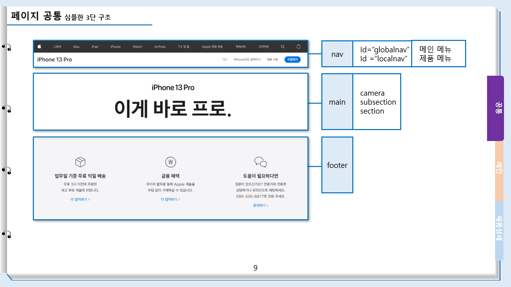Click the Apple logo in global nav
Image resolution: width=511 pixels, height=287 pixels.
39,46
